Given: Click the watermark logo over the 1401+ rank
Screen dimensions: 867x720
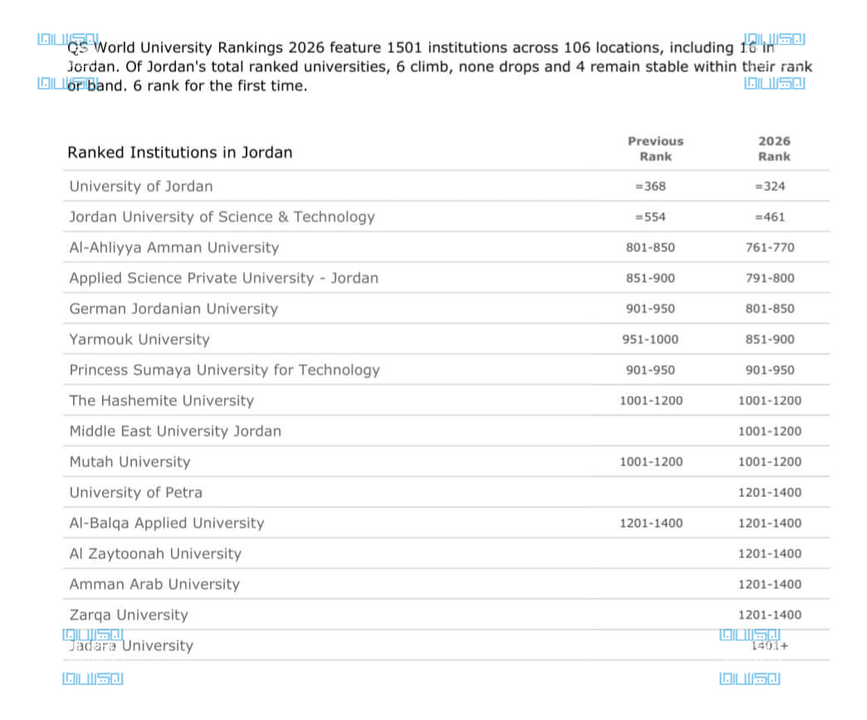Looking at the screenshot, I should (750, 635).
